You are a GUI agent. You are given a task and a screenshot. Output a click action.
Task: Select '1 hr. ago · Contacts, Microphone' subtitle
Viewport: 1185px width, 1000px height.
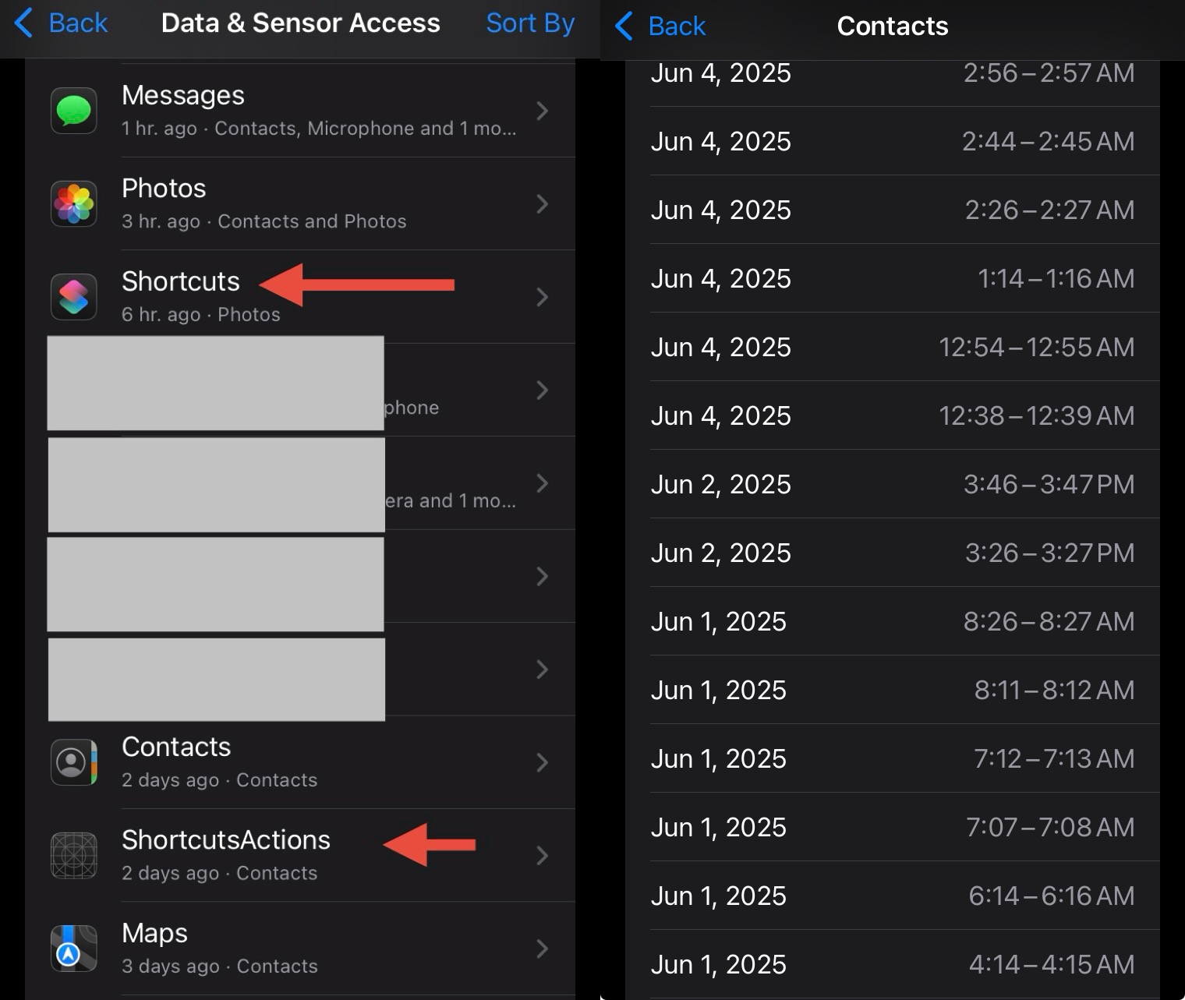point(319,129)
